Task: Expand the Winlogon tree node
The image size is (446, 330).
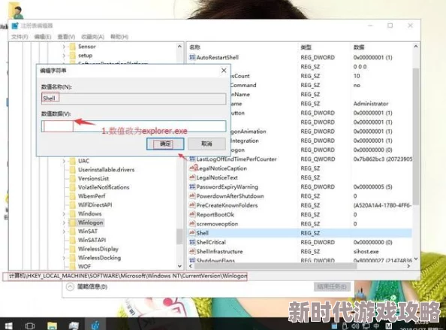Action: click(x=64, y=223)
